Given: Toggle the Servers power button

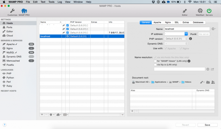Looking at the screenshot, I should 209,11.
